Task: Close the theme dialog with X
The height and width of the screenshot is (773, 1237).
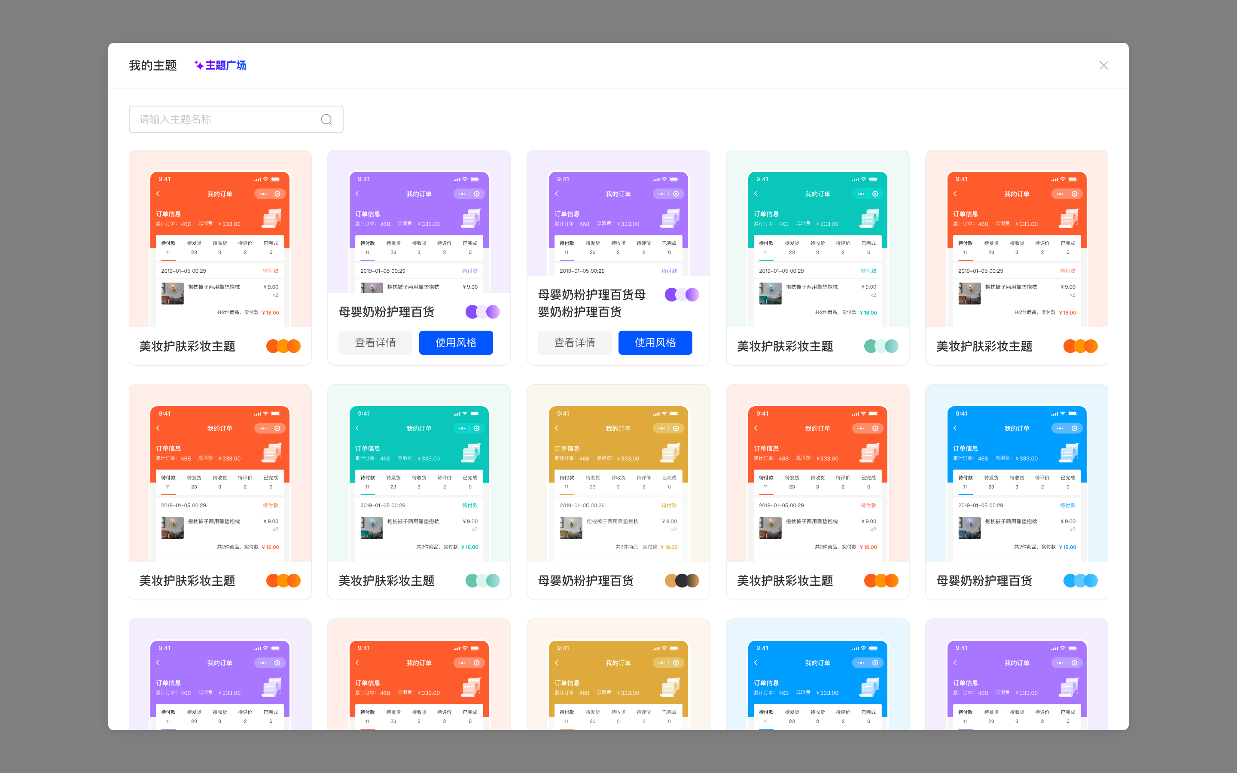Action: point(1103,65)
